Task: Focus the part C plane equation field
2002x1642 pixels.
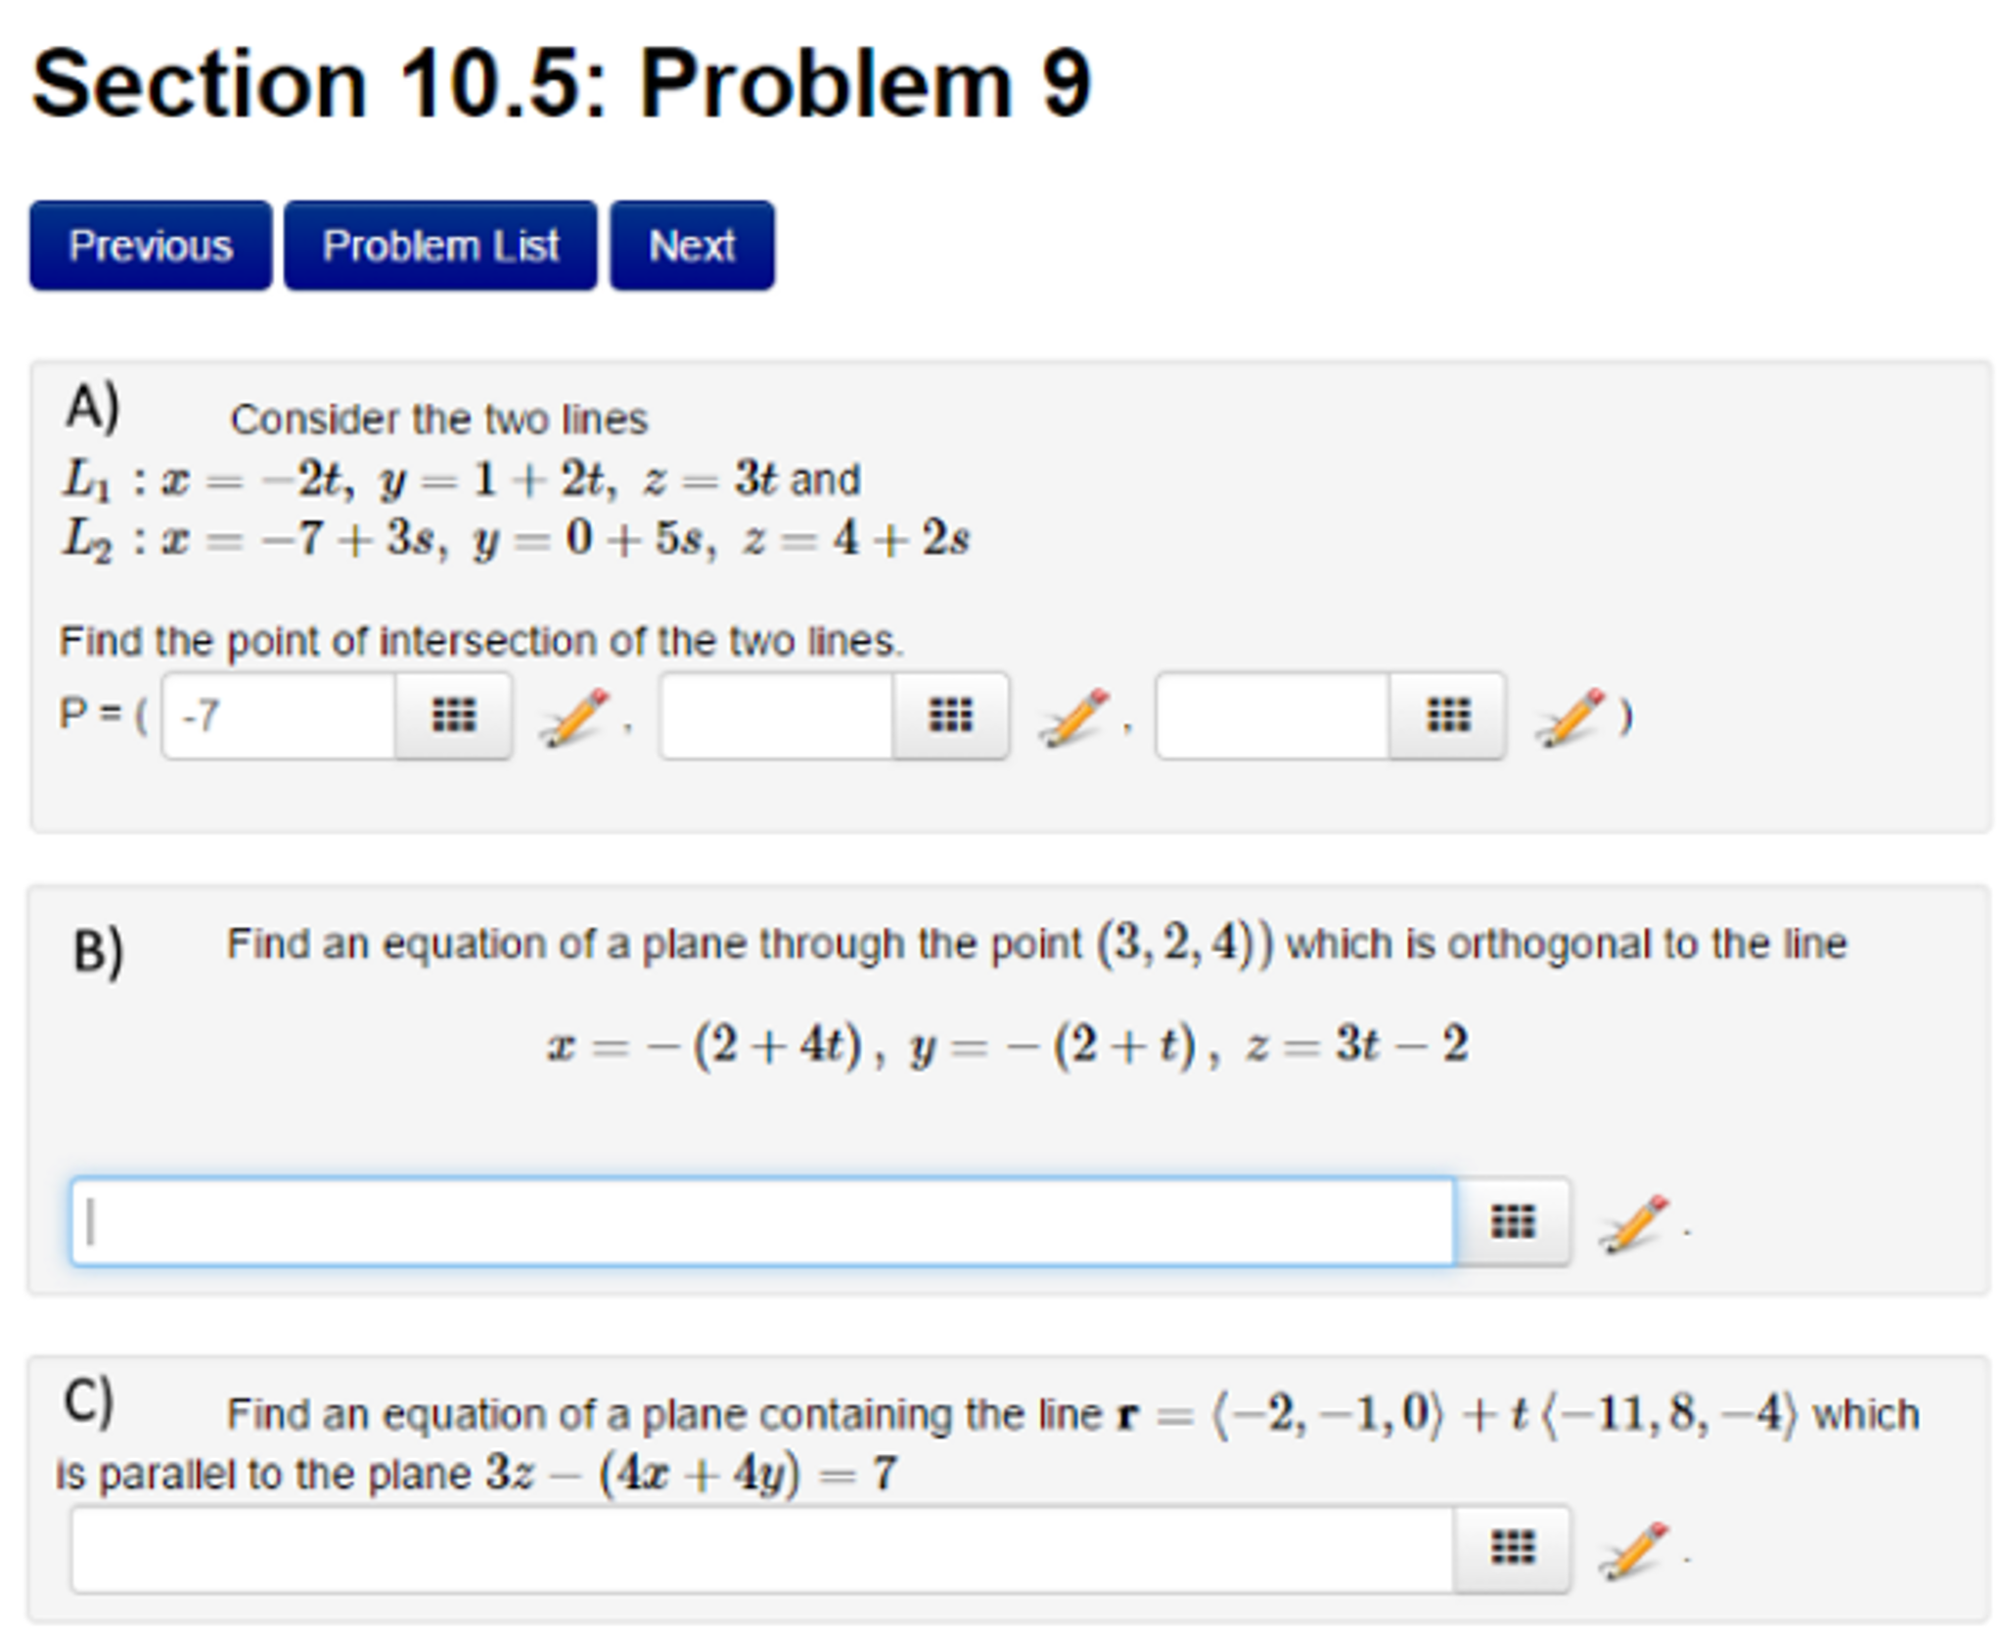Action: [x=762, y=1548]
